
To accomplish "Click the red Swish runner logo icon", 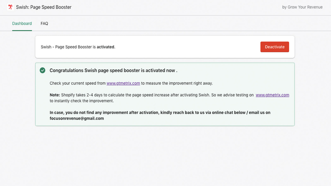I will [10, 7].
